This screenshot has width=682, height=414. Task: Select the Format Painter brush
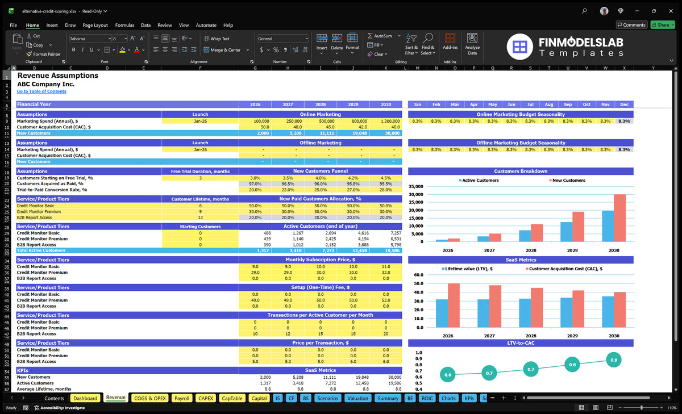click(x=29, y=54)
